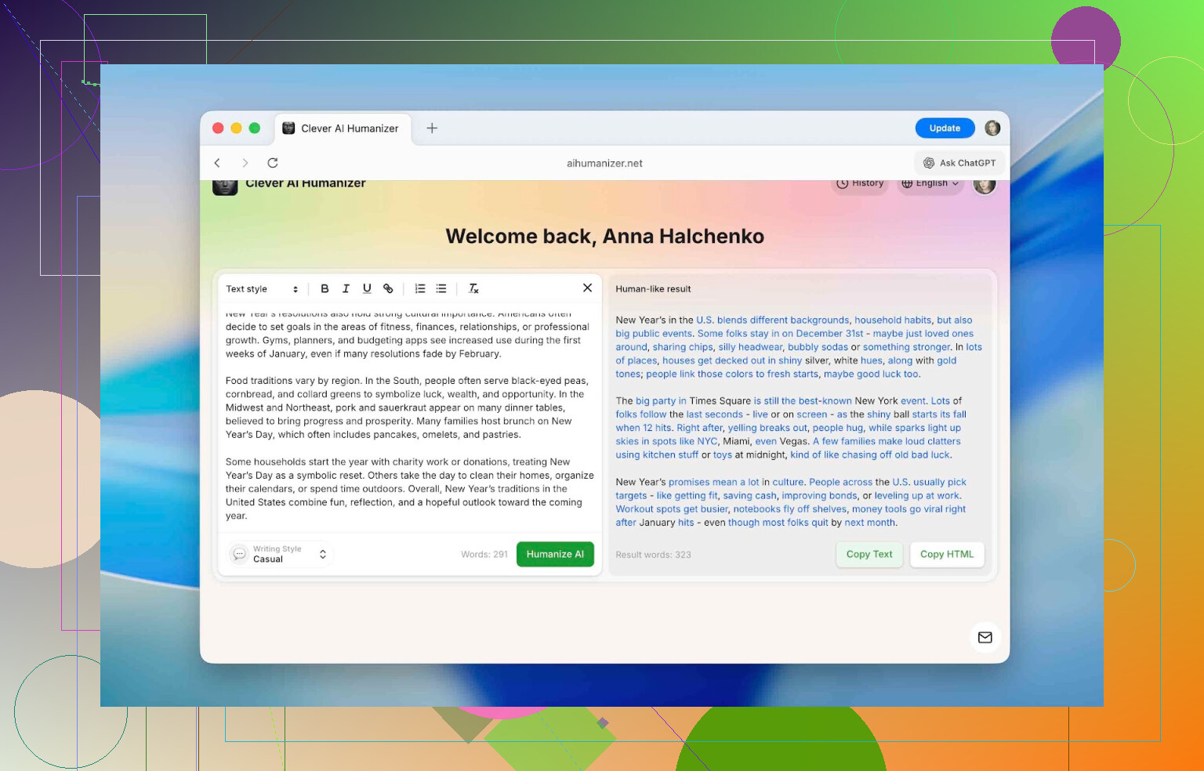This screenshot has width=1204, height=771.
Task: Clear text formatting with the Tx icon
Action: click(473, 288)
